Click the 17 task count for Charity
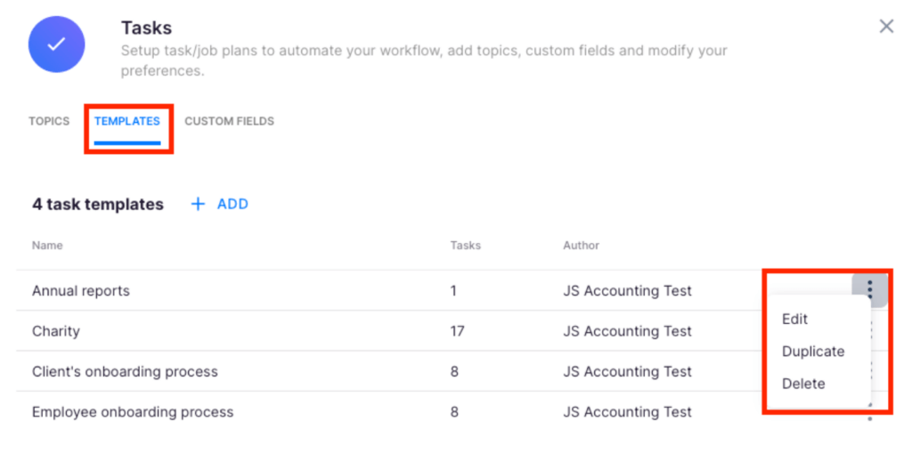 click(458, 331)
